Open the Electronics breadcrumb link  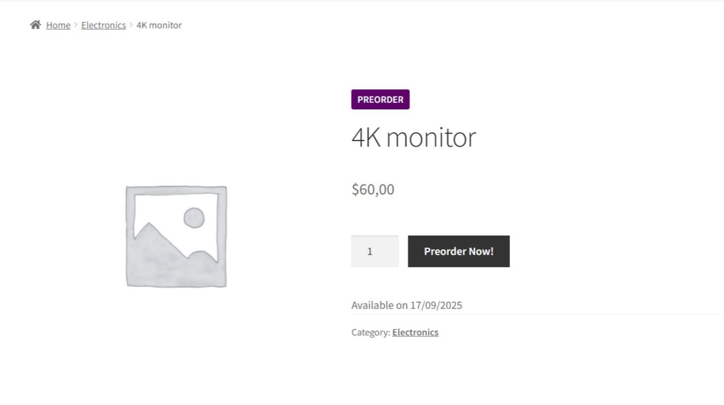[103, 25]
